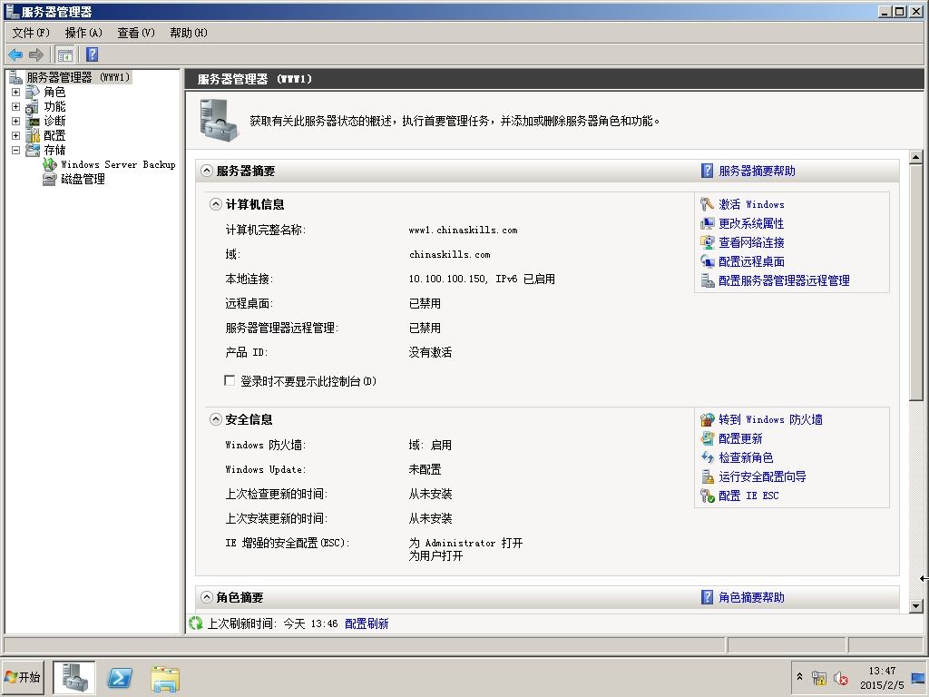
Task: Toggle the show/hide console tree toolbar icon
Action: (65, 55)
